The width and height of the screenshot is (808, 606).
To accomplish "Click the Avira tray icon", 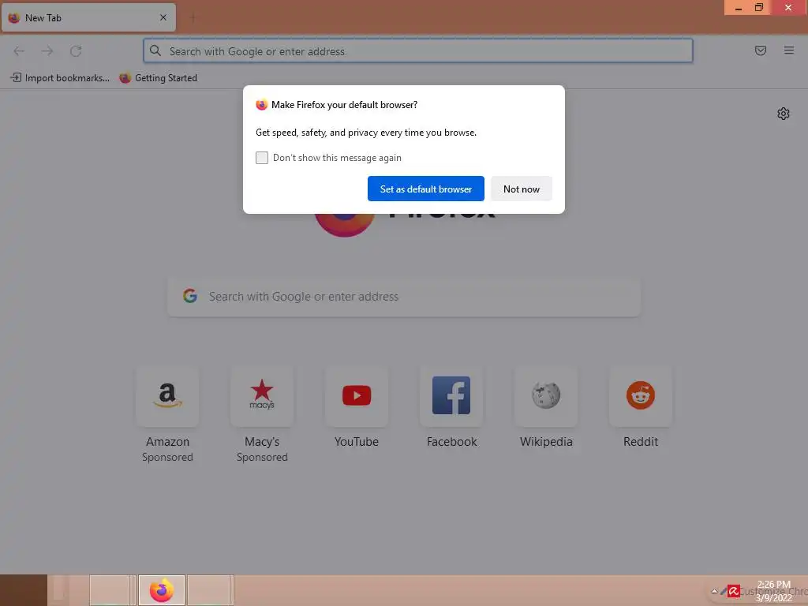I will 734,591.
